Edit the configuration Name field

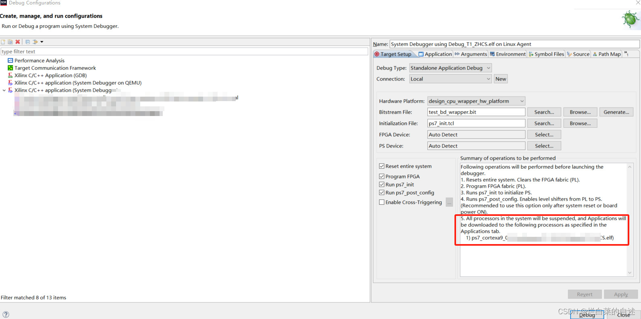[x=514, y=44]
